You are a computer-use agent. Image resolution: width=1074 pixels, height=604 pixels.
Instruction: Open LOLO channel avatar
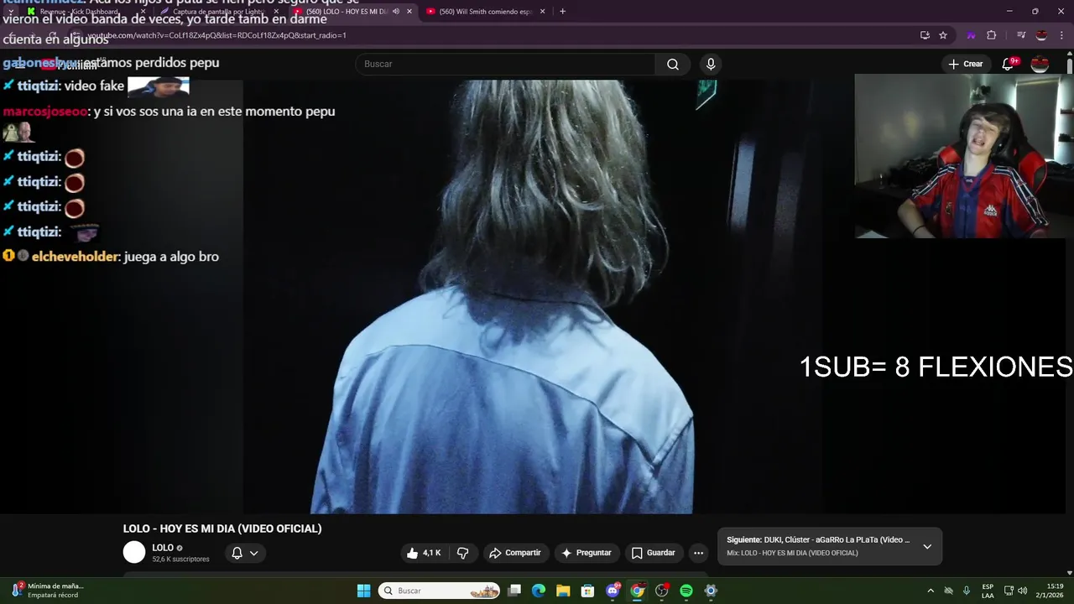tap(134, 552)
